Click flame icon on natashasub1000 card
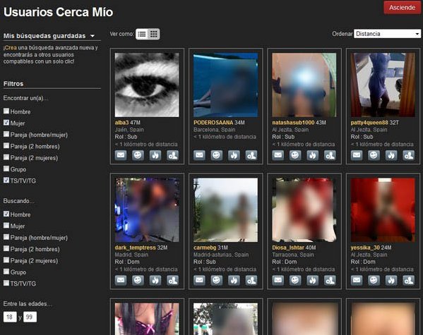423x335 pixels. point(312,155)
